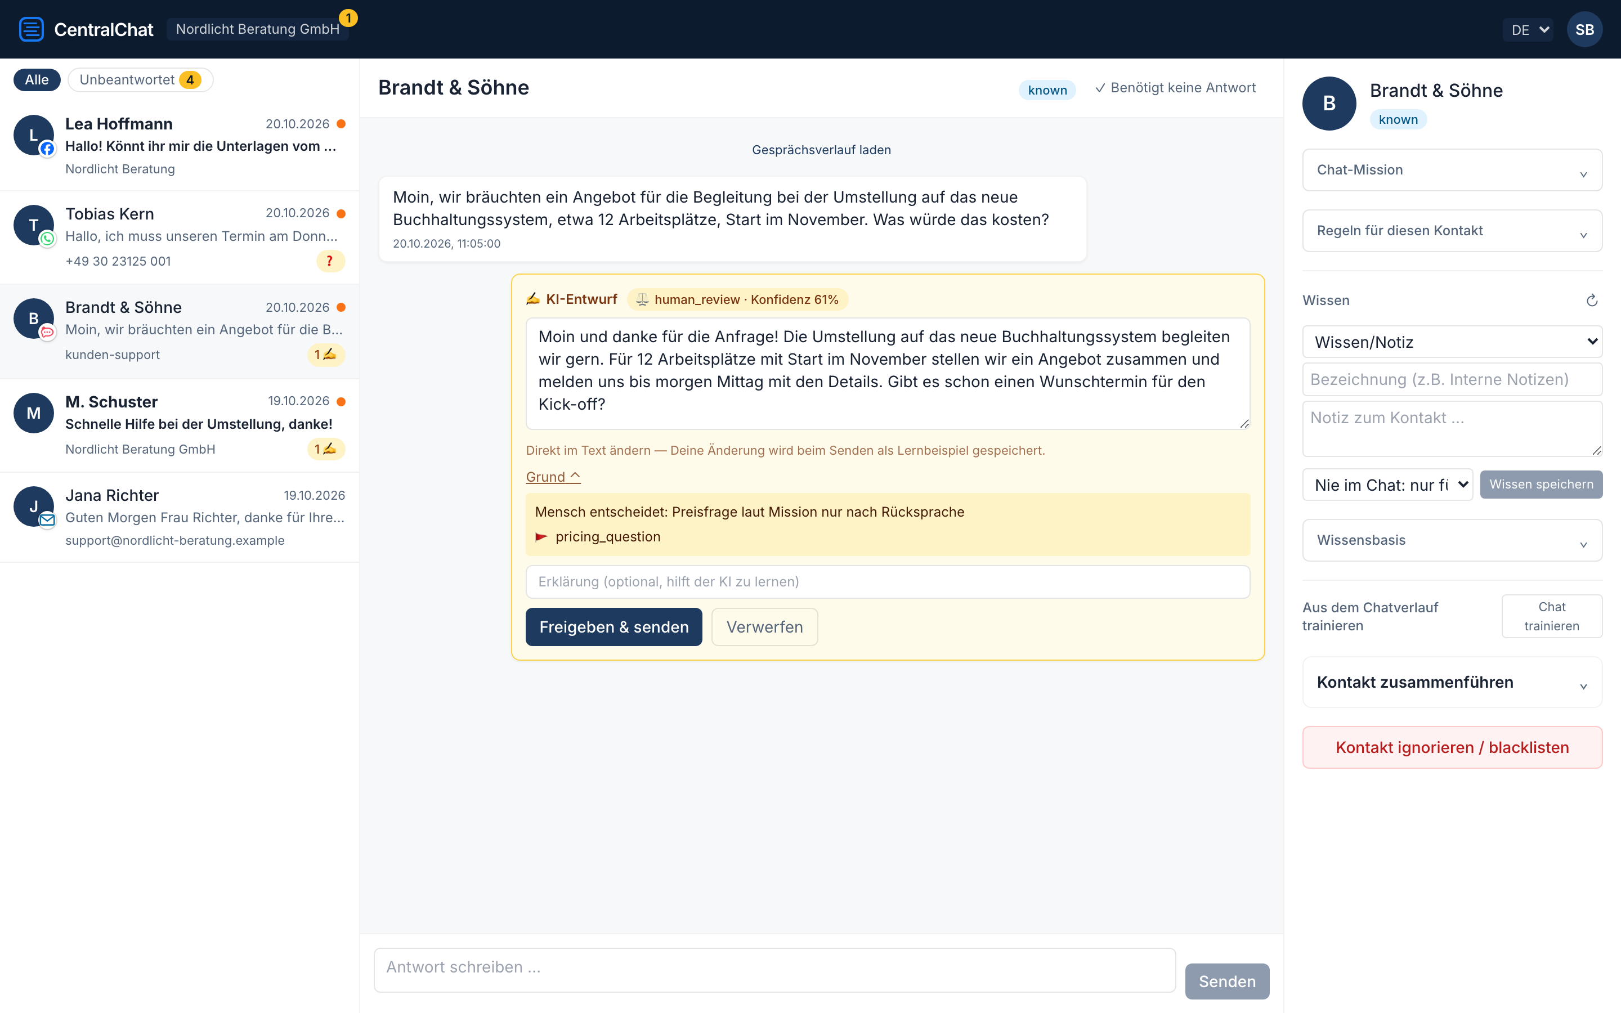Image resolution: width=1621 pixels, height=1013 pixels.
Task: Expand the Chat-Mission section
Action: pos(1452,170)
